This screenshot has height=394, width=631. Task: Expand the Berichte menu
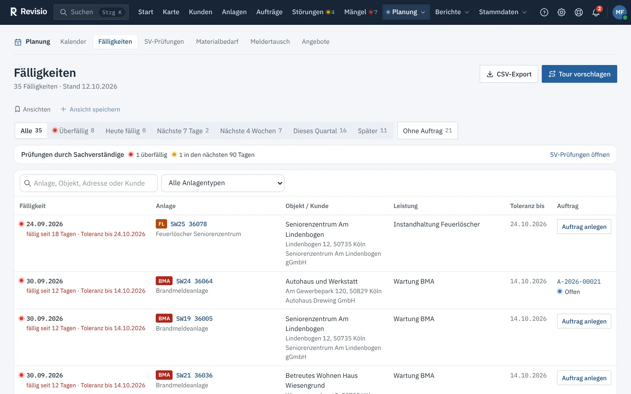pyautogui.click(x=452, y=12)
